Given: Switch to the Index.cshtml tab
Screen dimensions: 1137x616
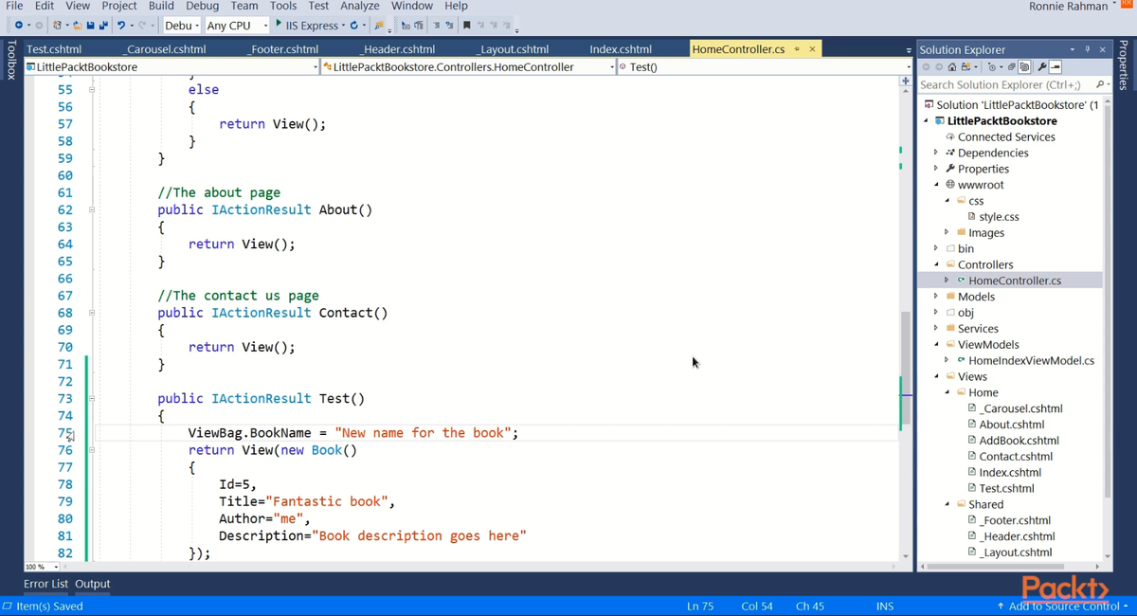Looking at the screenshot, I should pos(621,49).
